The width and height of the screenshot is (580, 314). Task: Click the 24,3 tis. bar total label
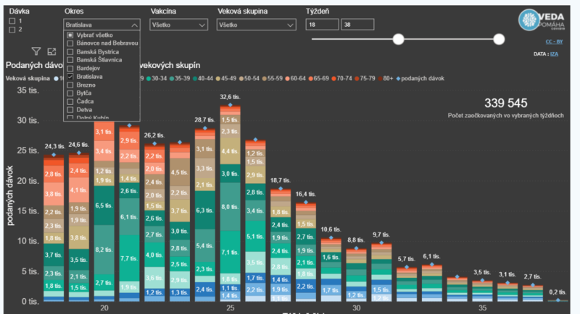(55, 146)
